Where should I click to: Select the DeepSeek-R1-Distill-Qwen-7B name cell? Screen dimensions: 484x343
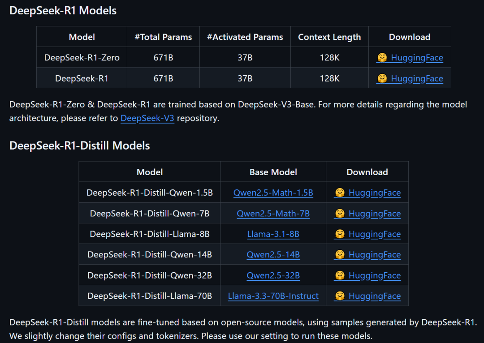coord(150,213)
